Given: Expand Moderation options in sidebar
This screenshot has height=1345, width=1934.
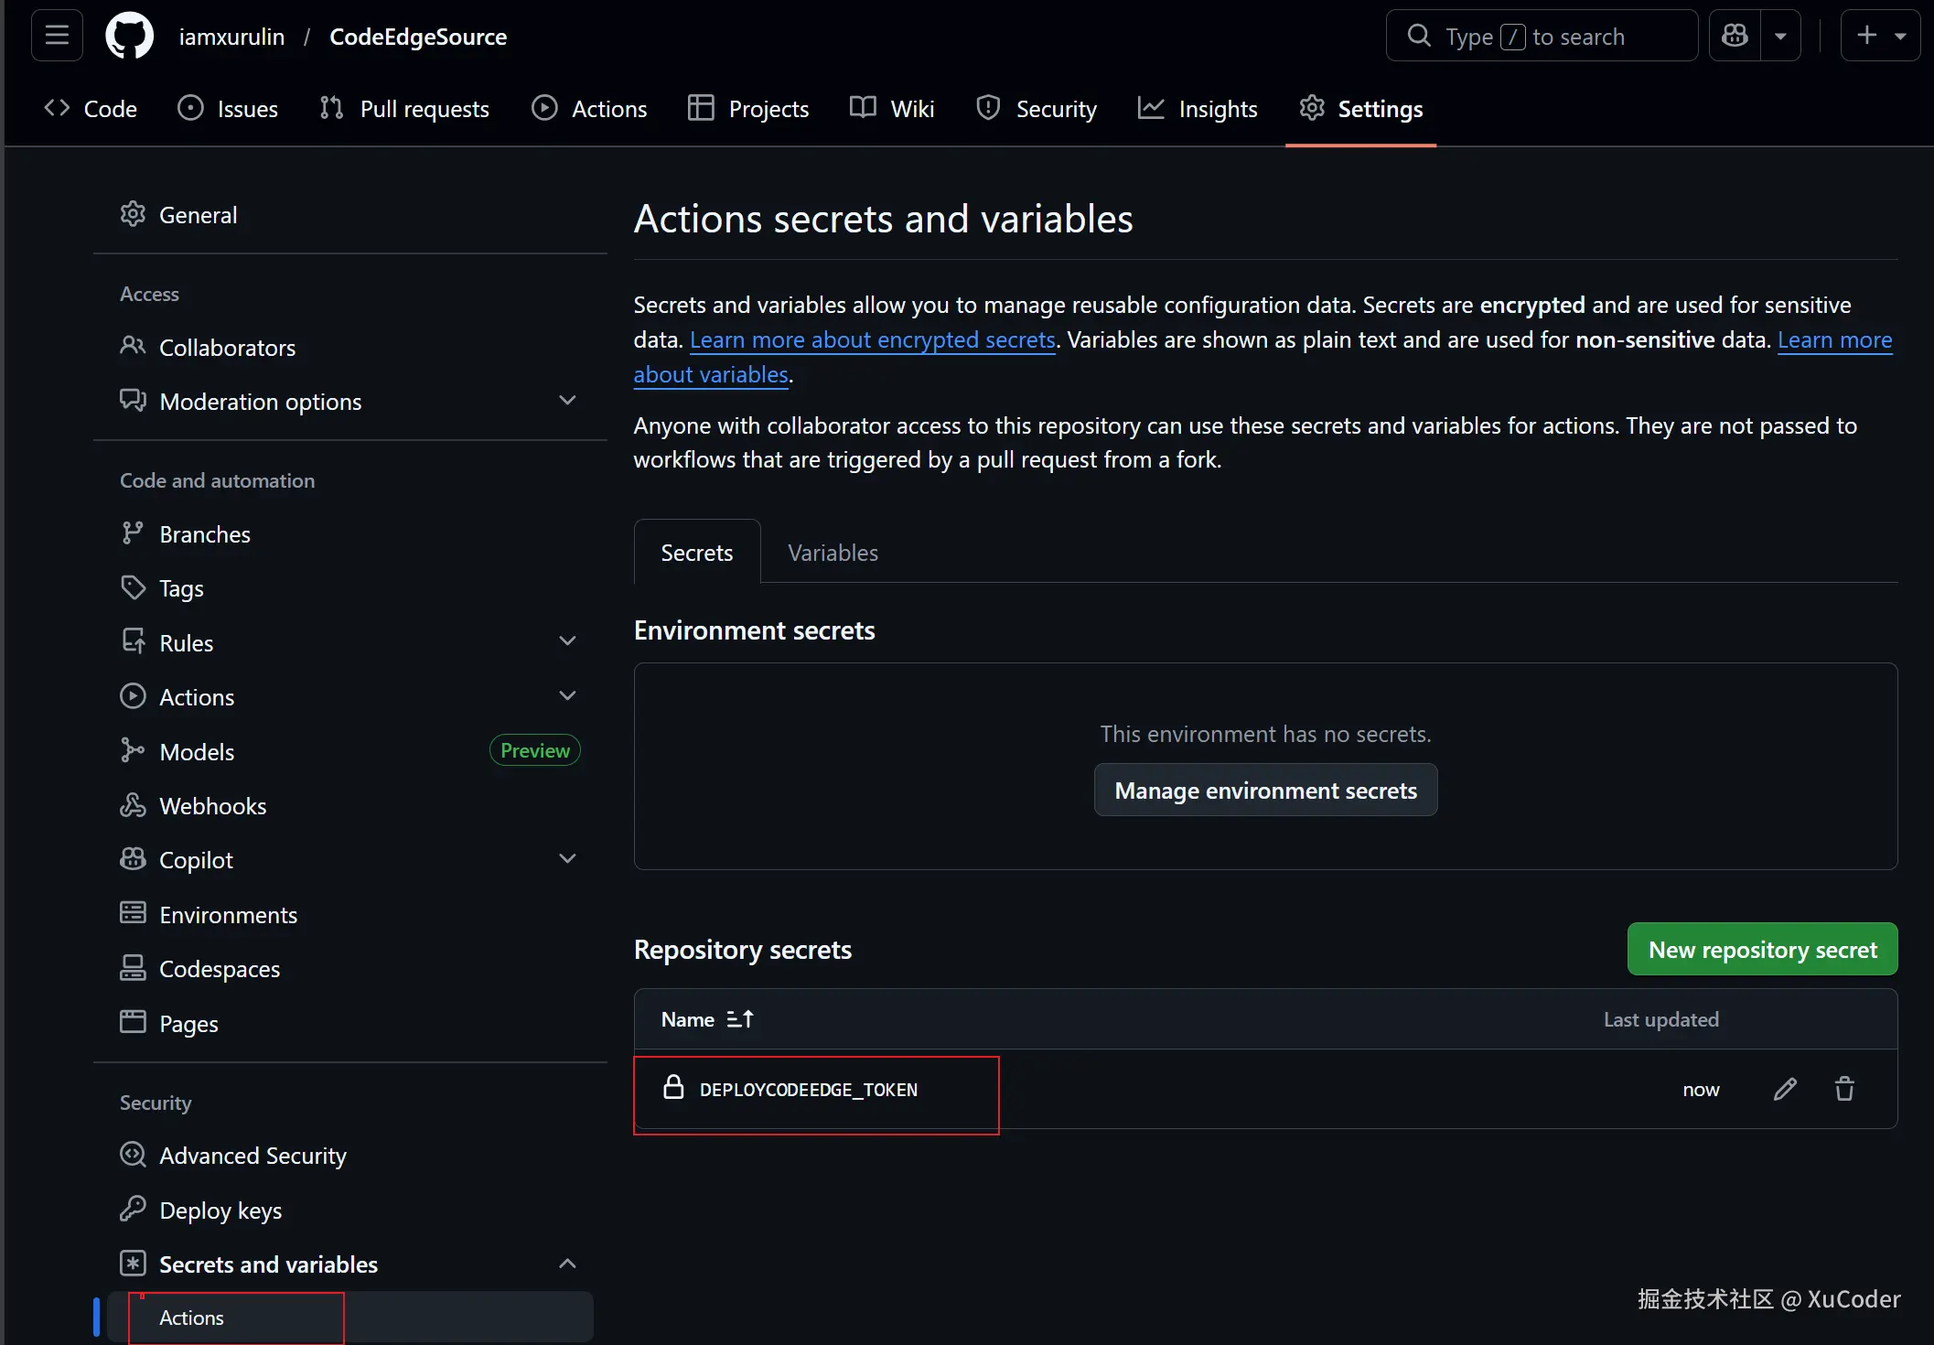Looking at the screenshot, I should [x=567, y=401].
